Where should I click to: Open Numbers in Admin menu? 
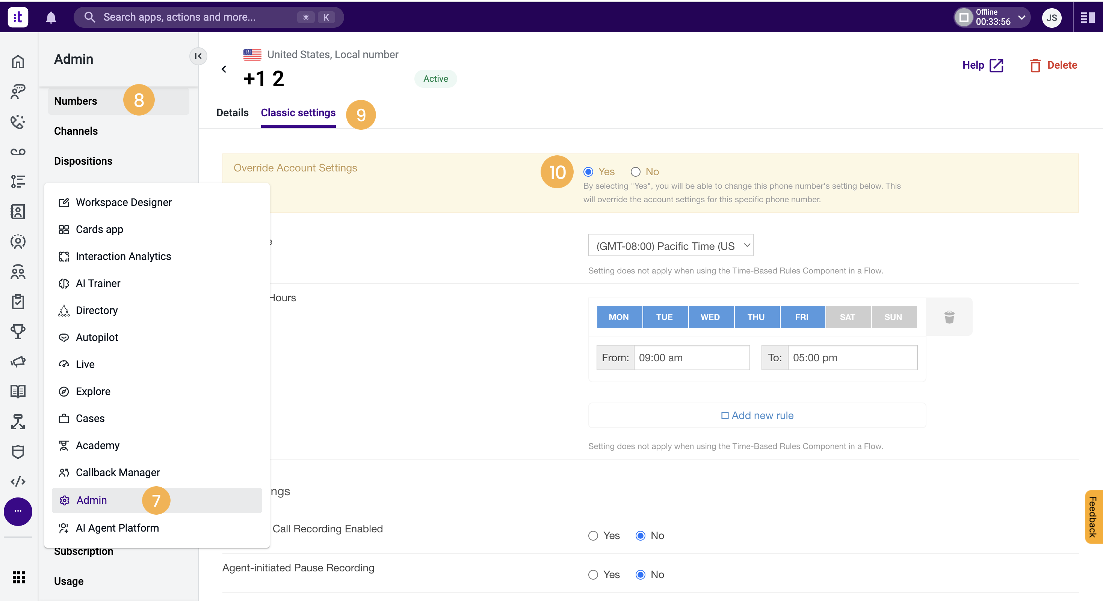[x=118, y=101]
